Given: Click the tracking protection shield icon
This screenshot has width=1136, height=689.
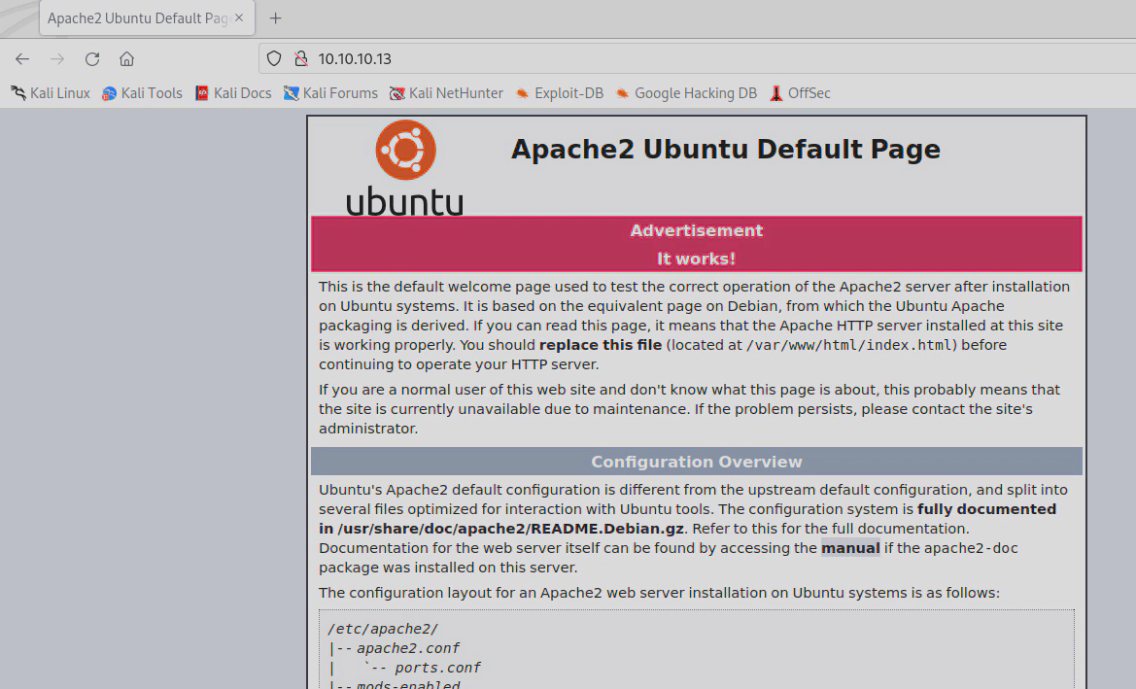Looking at the screenshot, I should [x=274, y=58].
